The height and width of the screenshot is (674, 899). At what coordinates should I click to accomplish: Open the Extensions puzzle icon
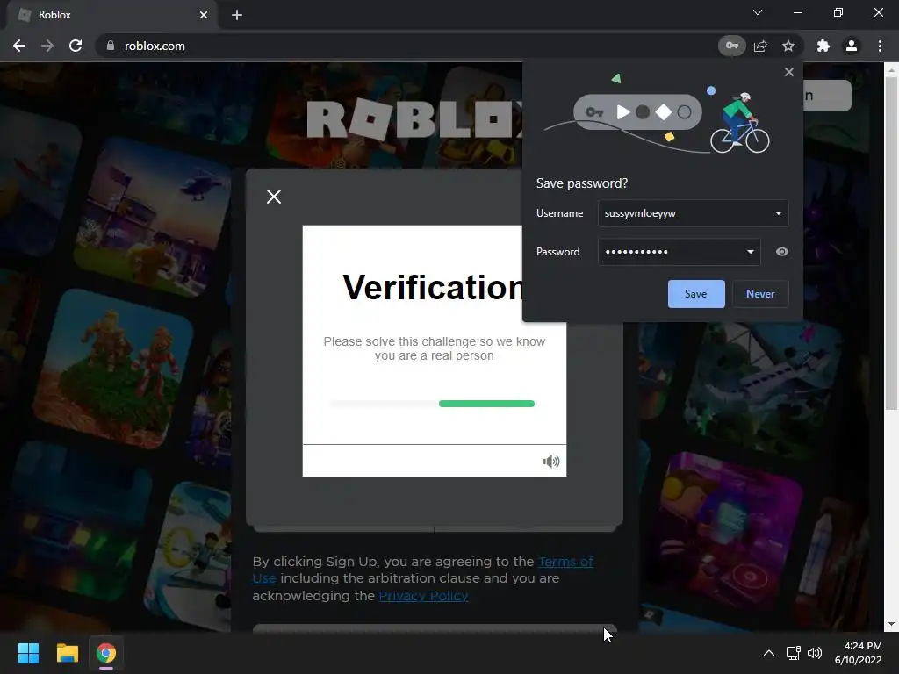pyautogui.click(x=823, y=46)
